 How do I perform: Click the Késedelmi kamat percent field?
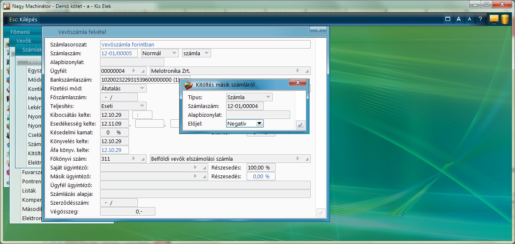pyautogui.click(x=115, y=132)
